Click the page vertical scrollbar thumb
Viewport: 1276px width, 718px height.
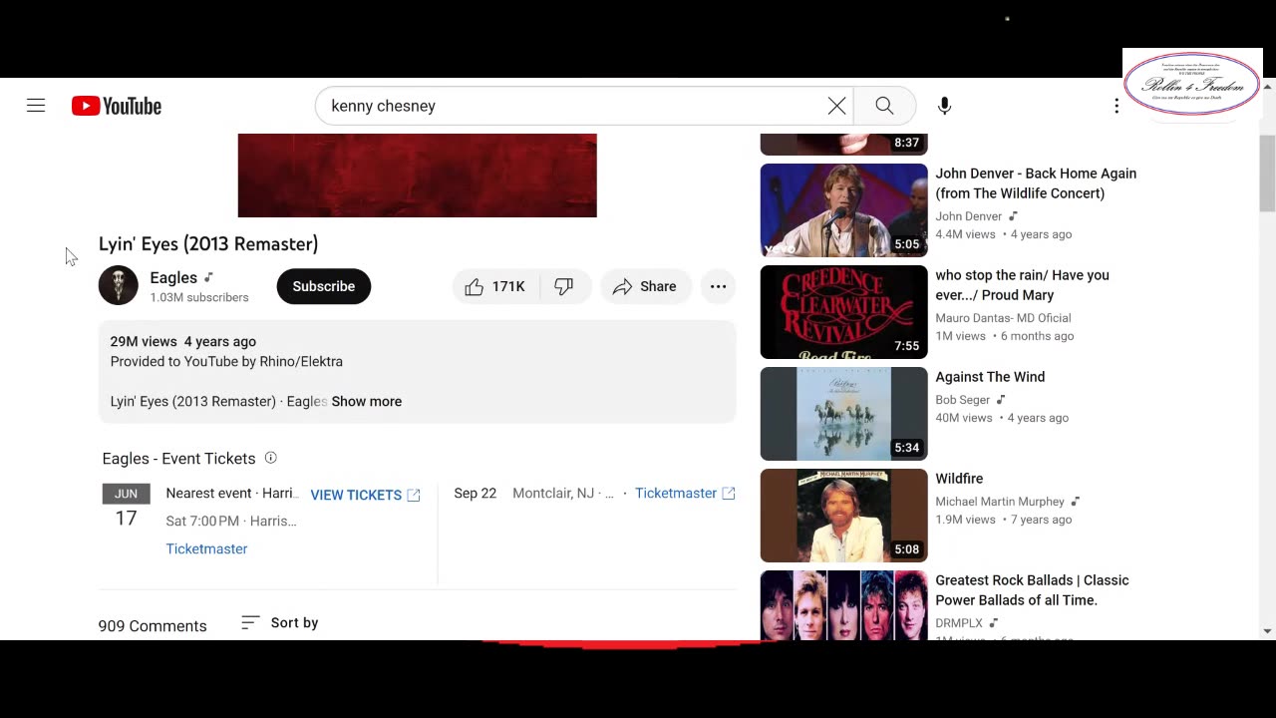(1267, 174)
